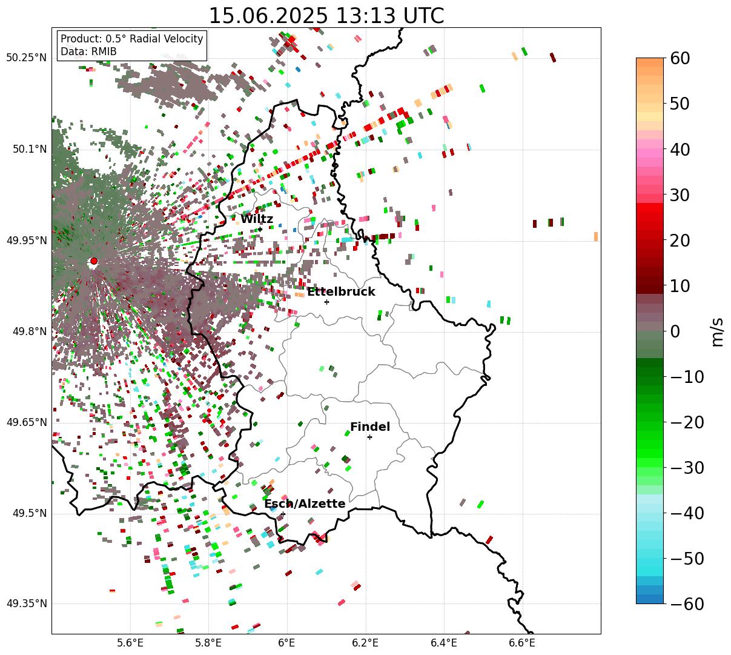
Task: Click the colorbar label 50
Action: 679,104
